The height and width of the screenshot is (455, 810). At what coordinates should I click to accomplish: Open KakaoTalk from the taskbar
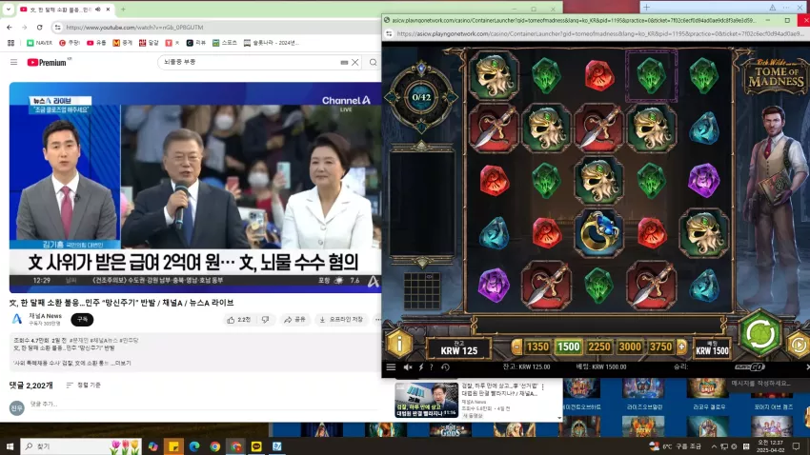click(256, 446)
